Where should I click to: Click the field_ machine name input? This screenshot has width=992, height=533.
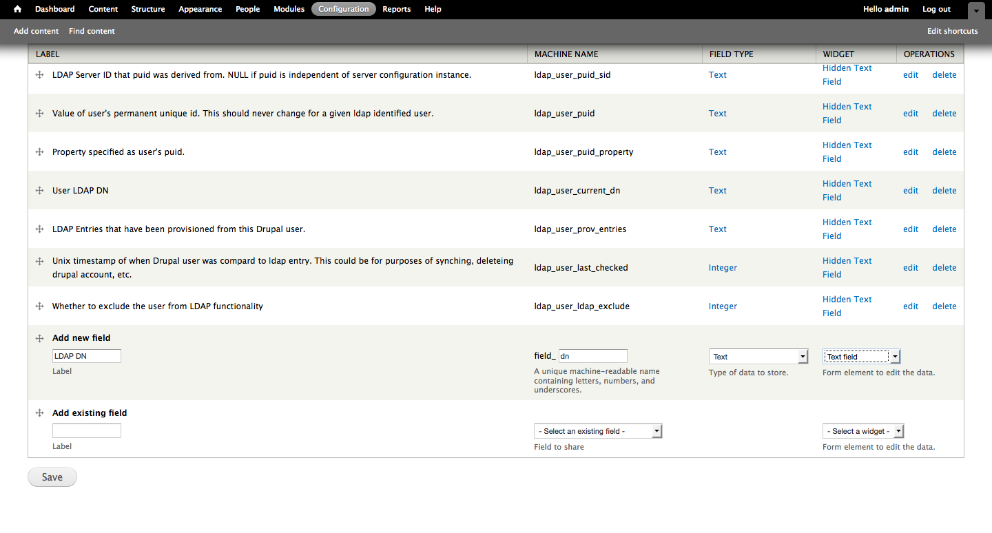click(x=593, y=356)
